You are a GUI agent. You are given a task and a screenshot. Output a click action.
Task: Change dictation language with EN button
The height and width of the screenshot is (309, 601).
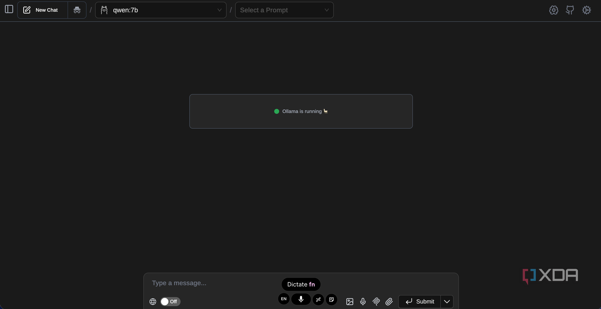pos(284,299)
